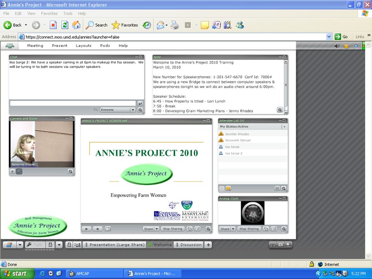Image resolution: width=372 pixels, height=279 pixels.
Task: Click the Jennifer Rhodes host icon
Action: click(x=221, y=134)
